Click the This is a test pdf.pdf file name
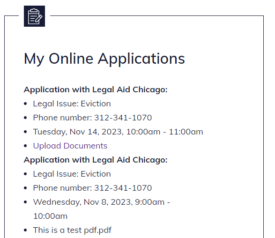This screenshot has width=275, height=238. click(x=72, y=230)
